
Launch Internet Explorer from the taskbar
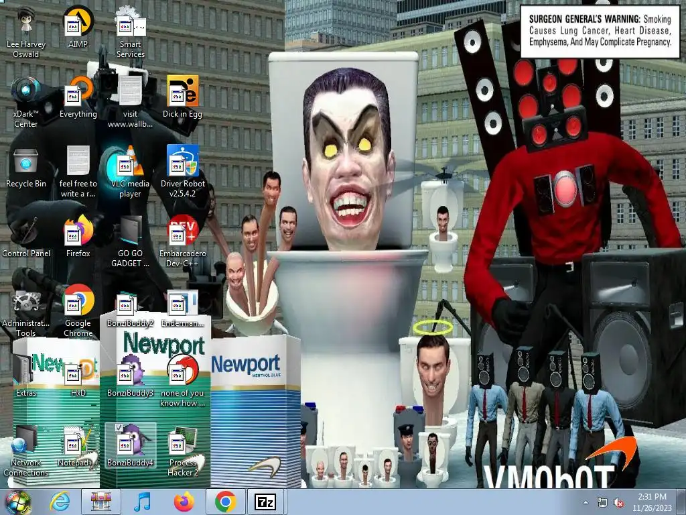60,502
